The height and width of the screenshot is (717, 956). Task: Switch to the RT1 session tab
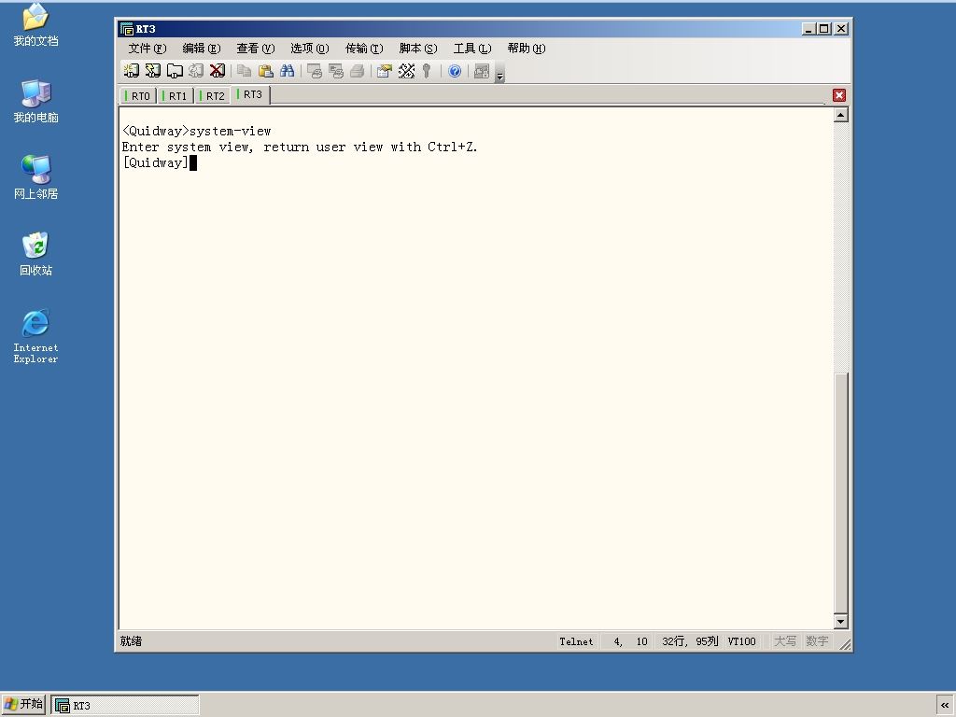coord(176,96)
